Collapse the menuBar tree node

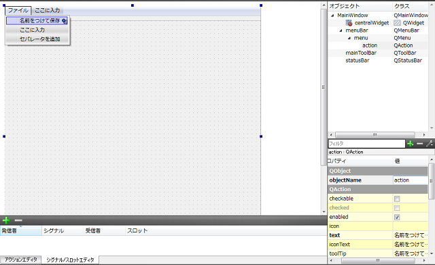pyautogui.click(x=341, y=30)
